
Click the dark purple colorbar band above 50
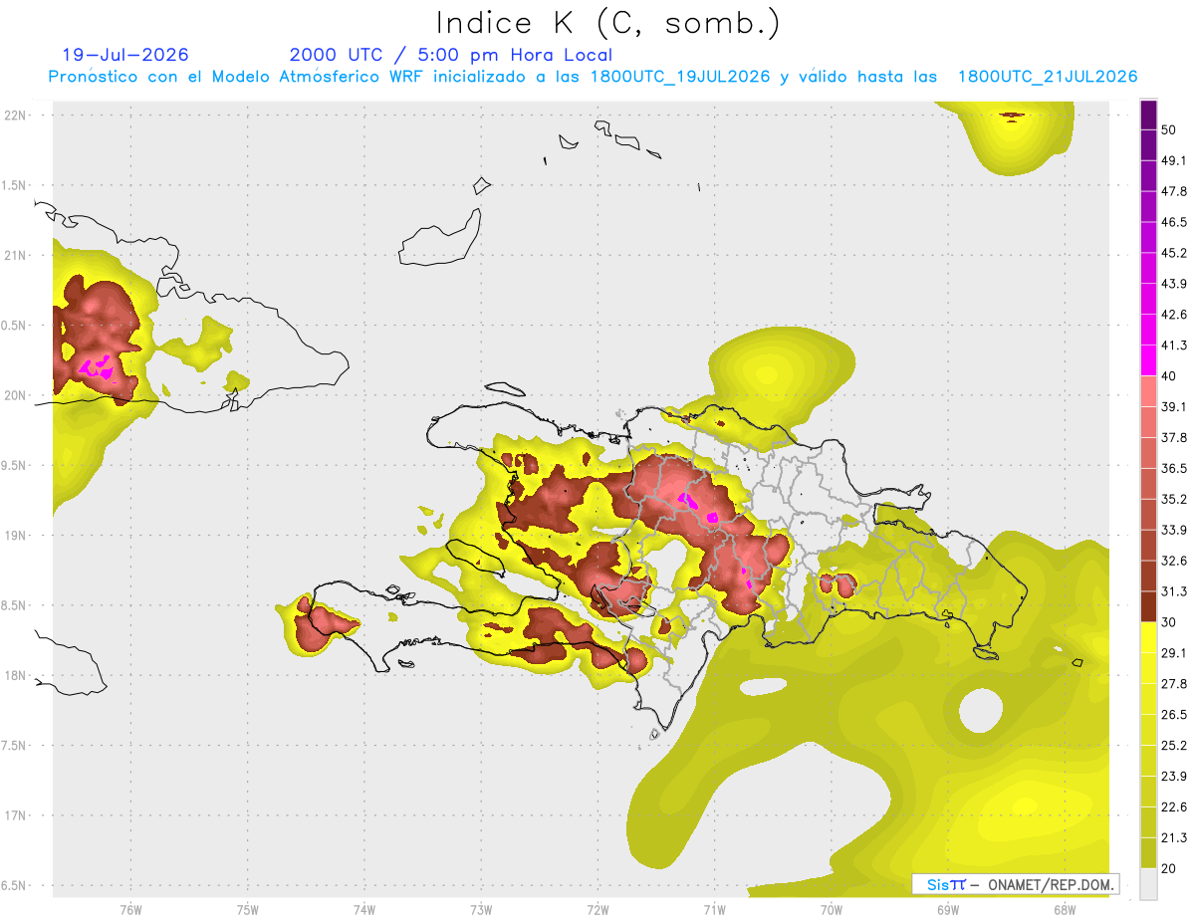[x=1148, y=115]
